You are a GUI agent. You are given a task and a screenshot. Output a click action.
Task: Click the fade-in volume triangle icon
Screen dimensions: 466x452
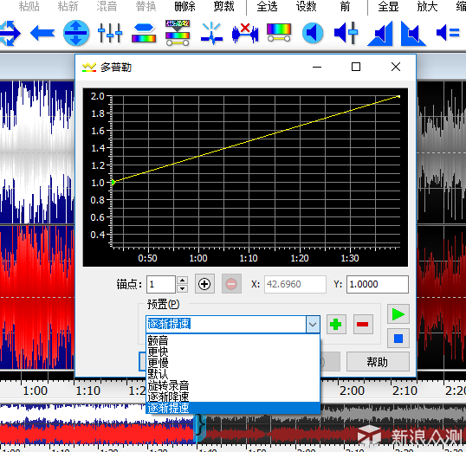pos(380,34)
